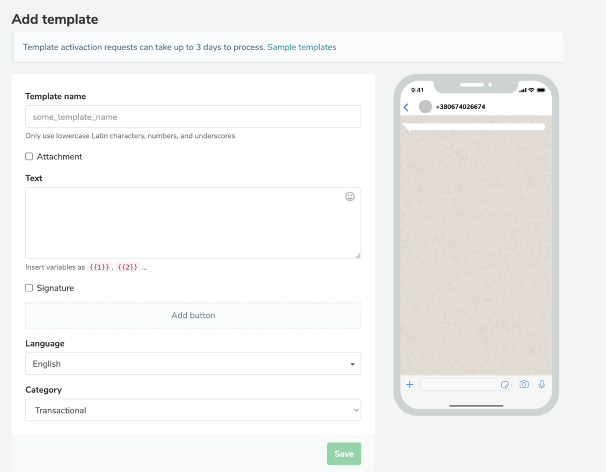Click the contact avatar in phone preview
This screenshot has height=472, width=606.
coord(425,107)
